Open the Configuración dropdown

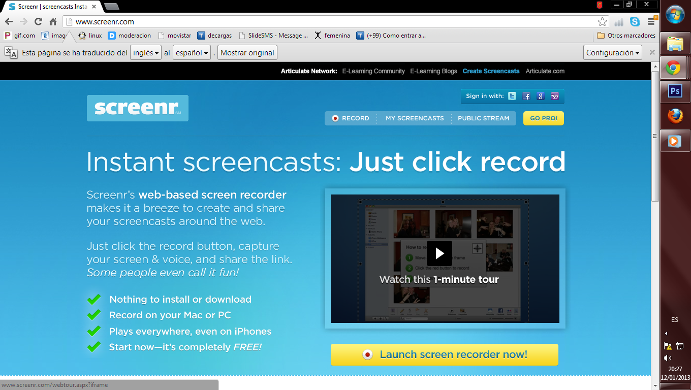pyautogui.click(x=612, y=53)
